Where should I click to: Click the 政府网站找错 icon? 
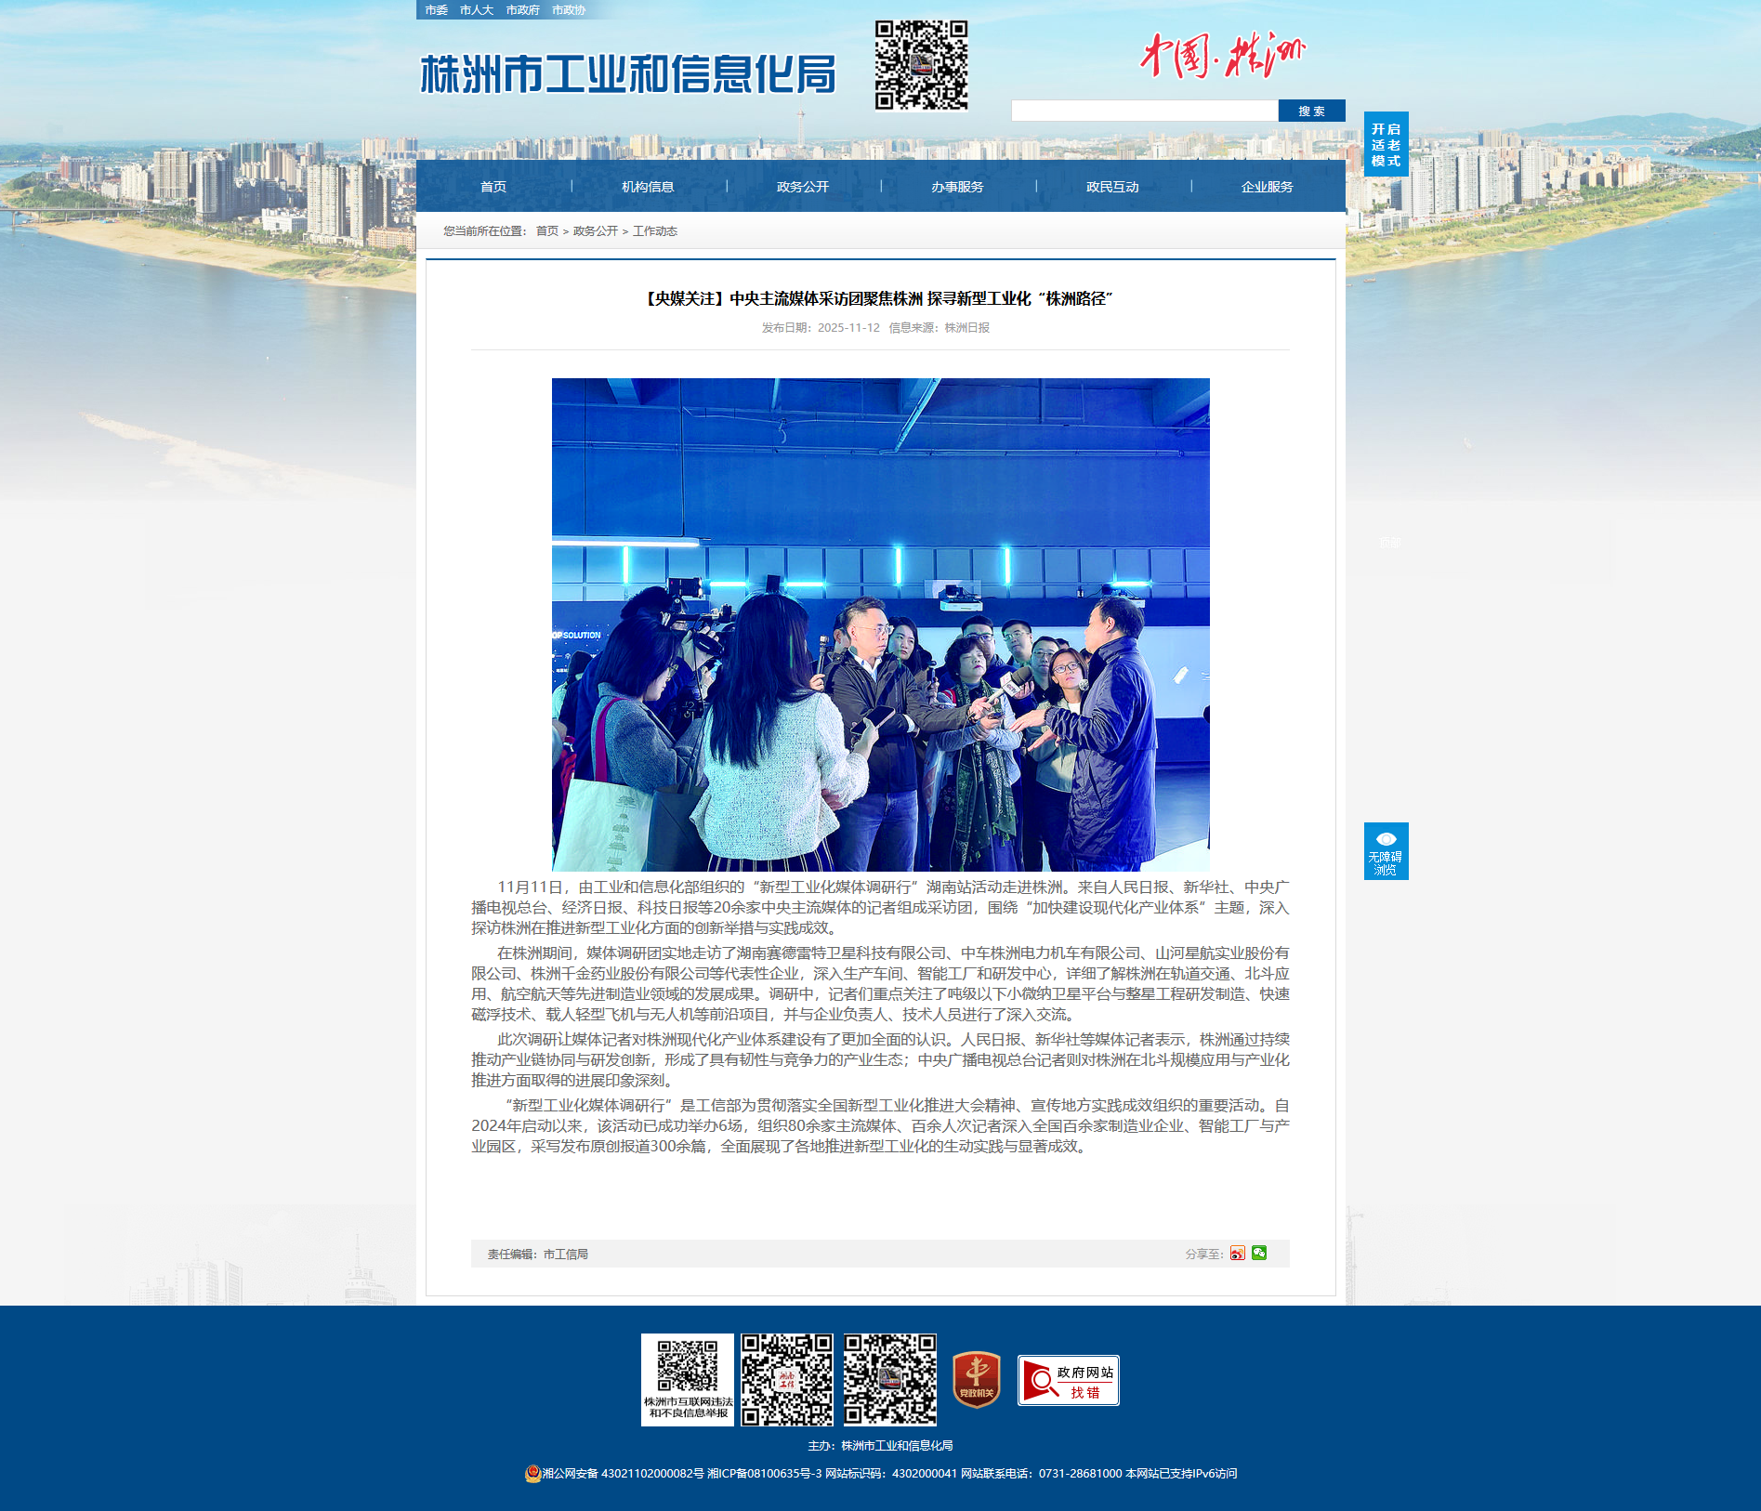click(x=1068, y=1381)
